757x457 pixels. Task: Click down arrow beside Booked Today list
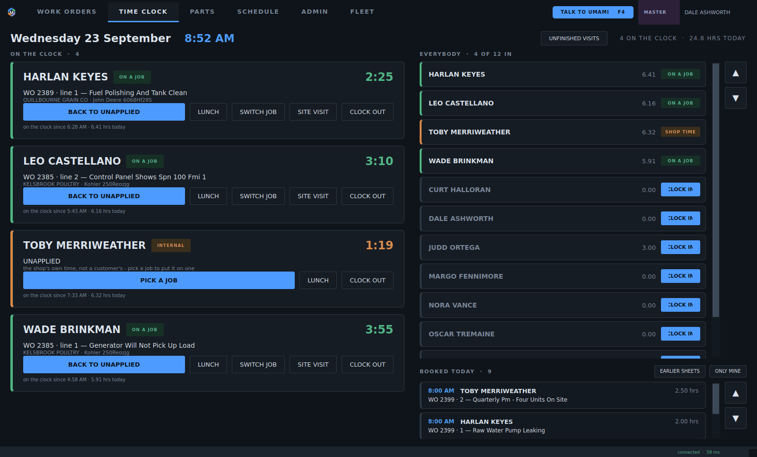(x=735, y=419)
